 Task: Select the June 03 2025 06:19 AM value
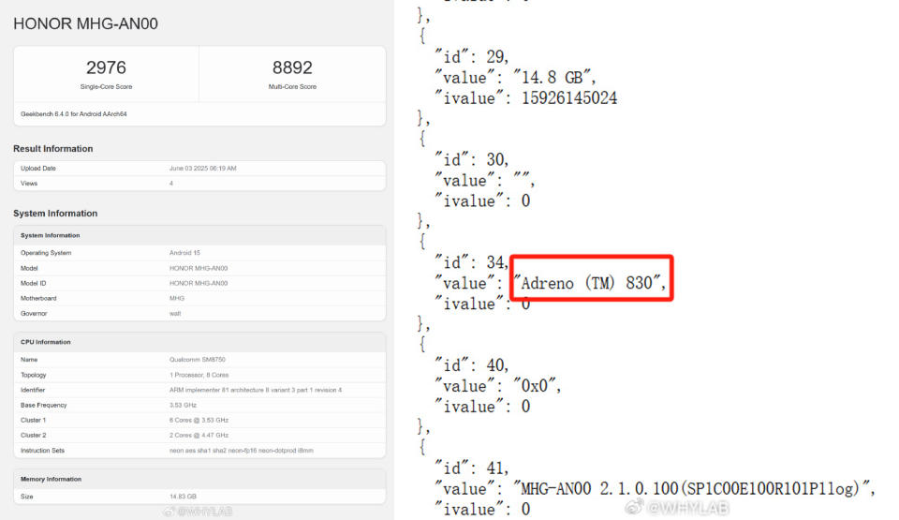[x=203, y=168]
